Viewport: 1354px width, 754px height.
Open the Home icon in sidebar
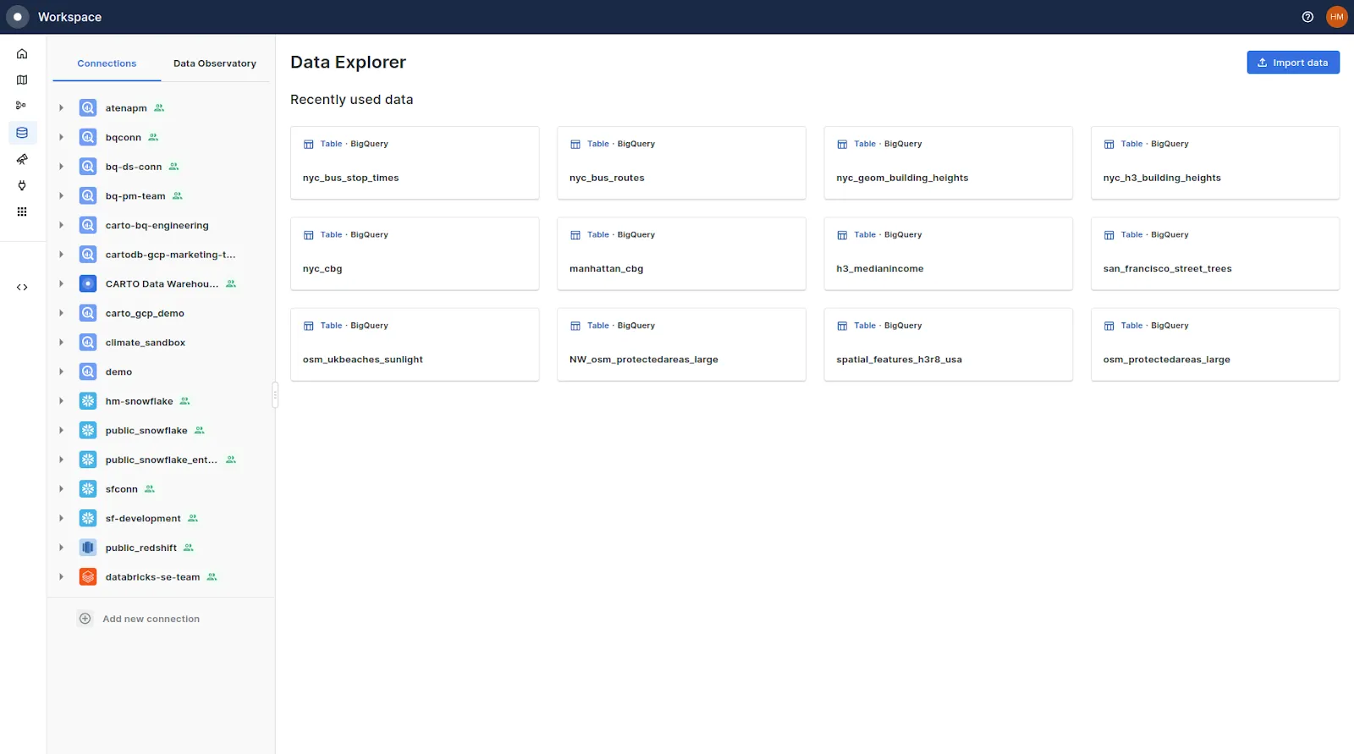[x=22, y=54]
